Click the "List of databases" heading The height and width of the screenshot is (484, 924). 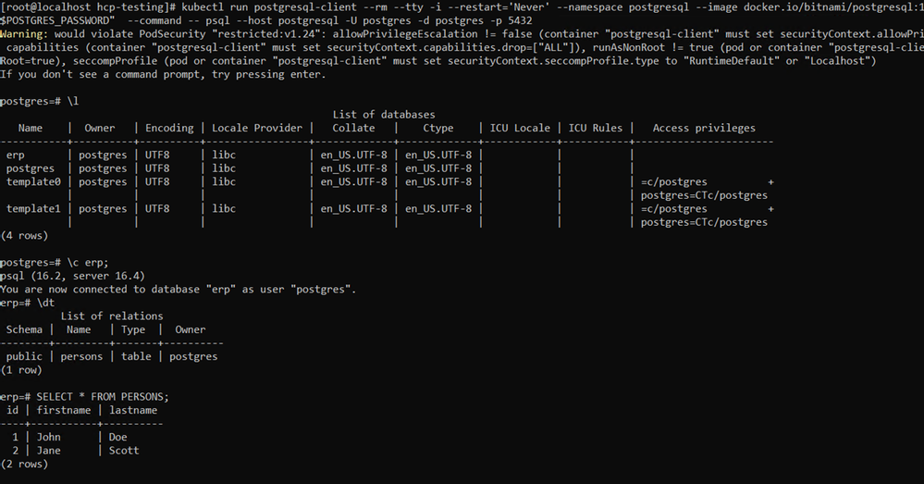coord(383,114)
